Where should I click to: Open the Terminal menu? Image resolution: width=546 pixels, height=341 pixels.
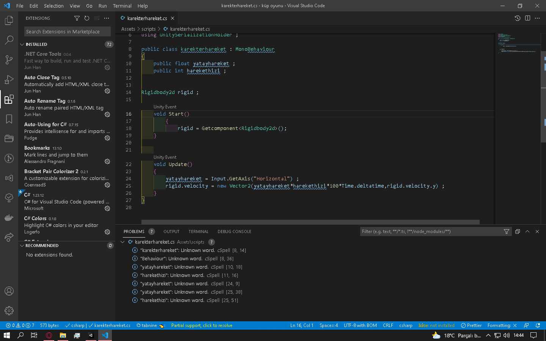point(122,6)
